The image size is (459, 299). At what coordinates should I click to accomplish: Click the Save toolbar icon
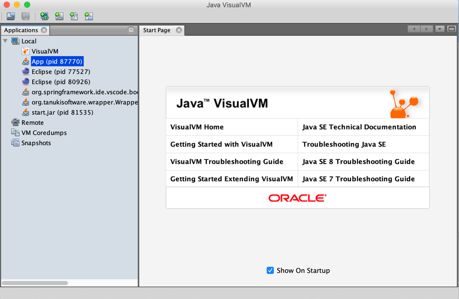(25, 16)
